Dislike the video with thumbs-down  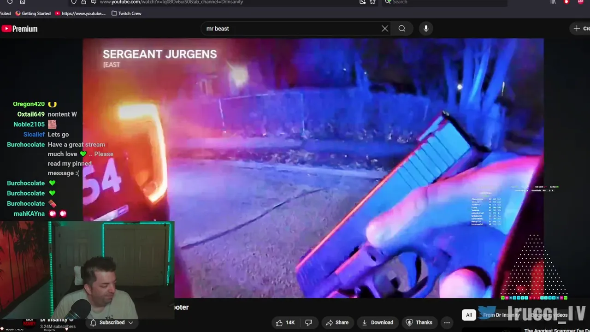309,322
